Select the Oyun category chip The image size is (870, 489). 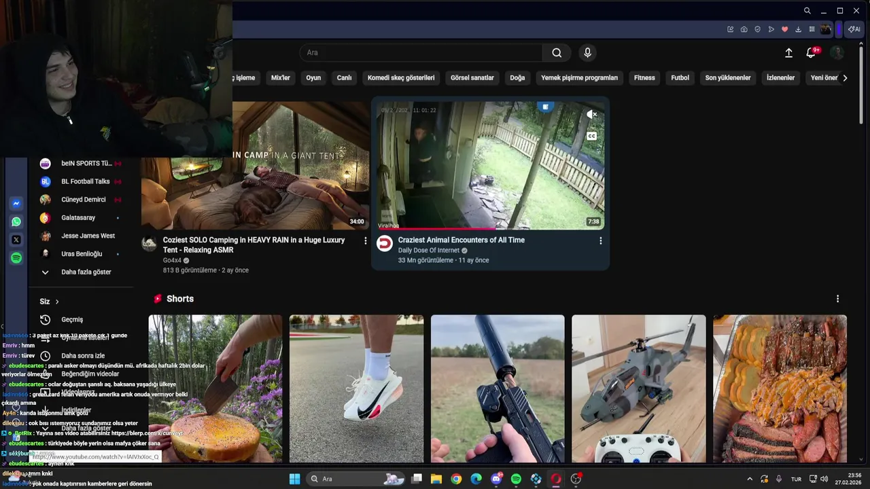tap(313, 77)
